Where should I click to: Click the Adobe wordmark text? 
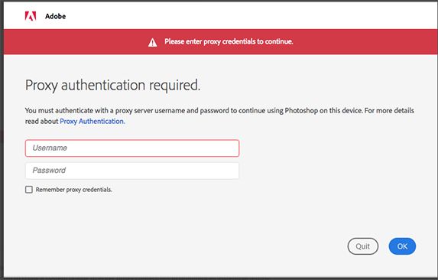55,16
